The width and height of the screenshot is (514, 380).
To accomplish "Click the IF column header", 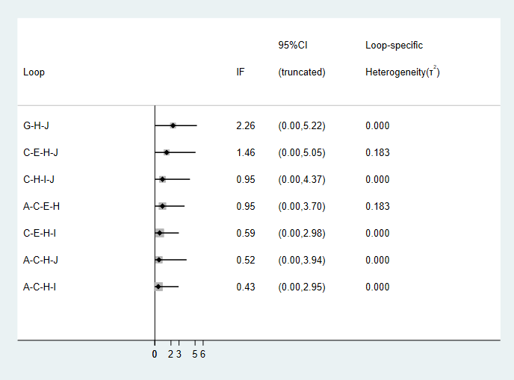I will coord(241,72).
